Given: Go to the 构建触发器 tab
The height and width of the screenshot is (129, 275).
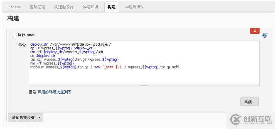Looking at the screenshot, I should coord(64,7).
